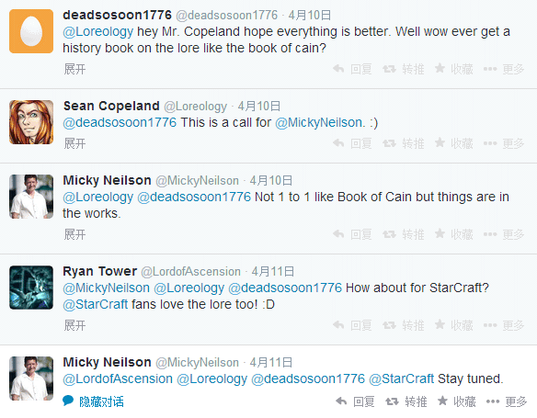Favorite Micky Neilson's April 10 tweet

point(453,234)
